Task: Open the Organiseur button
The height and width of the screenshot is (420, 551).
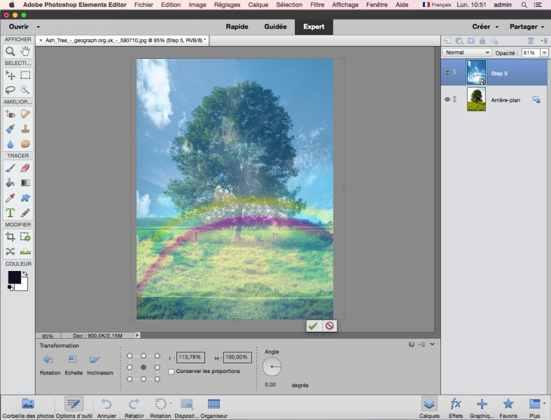Action: point(214,407)
